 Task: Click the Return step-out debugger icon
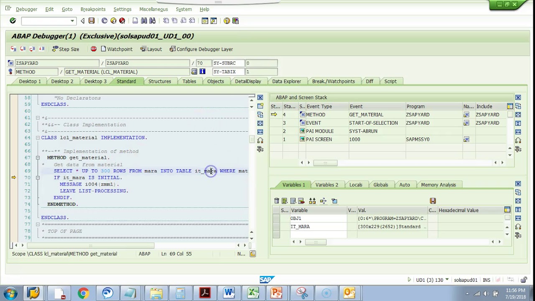pos(32,49)
